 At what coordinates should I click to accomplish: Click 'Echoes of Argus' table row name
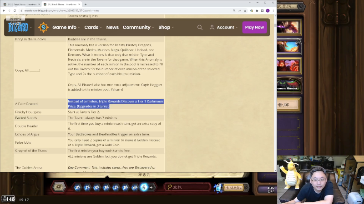coord(27,134)
